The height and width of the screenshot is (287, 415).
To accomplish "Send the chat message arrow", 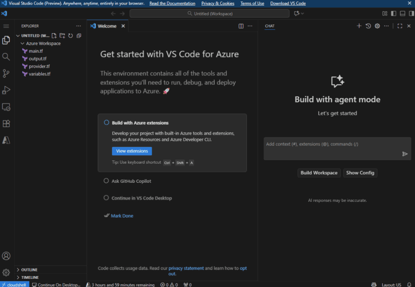I will 405,154.
